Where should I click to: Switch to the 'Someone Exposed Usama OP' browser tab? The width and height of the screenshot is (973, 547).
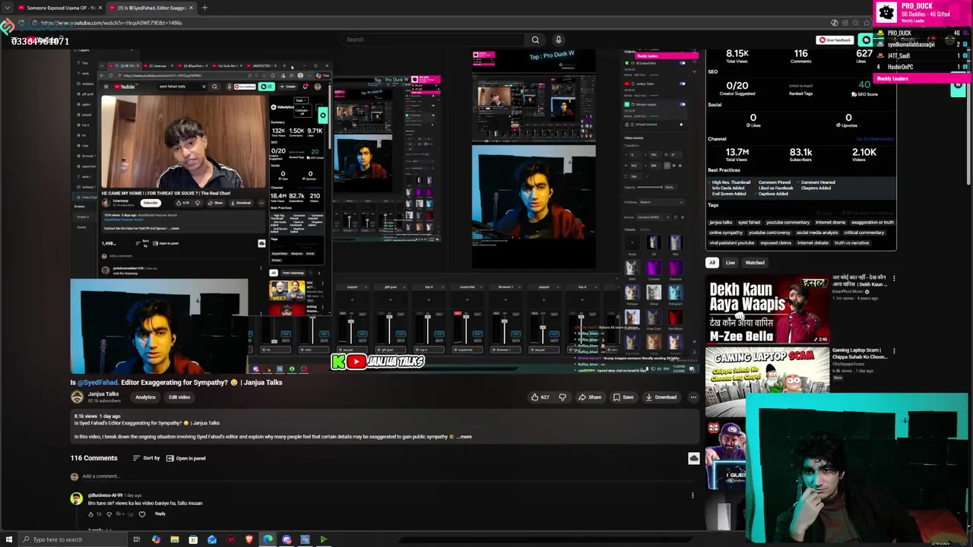pyautogui.click(x=59, y=8)
